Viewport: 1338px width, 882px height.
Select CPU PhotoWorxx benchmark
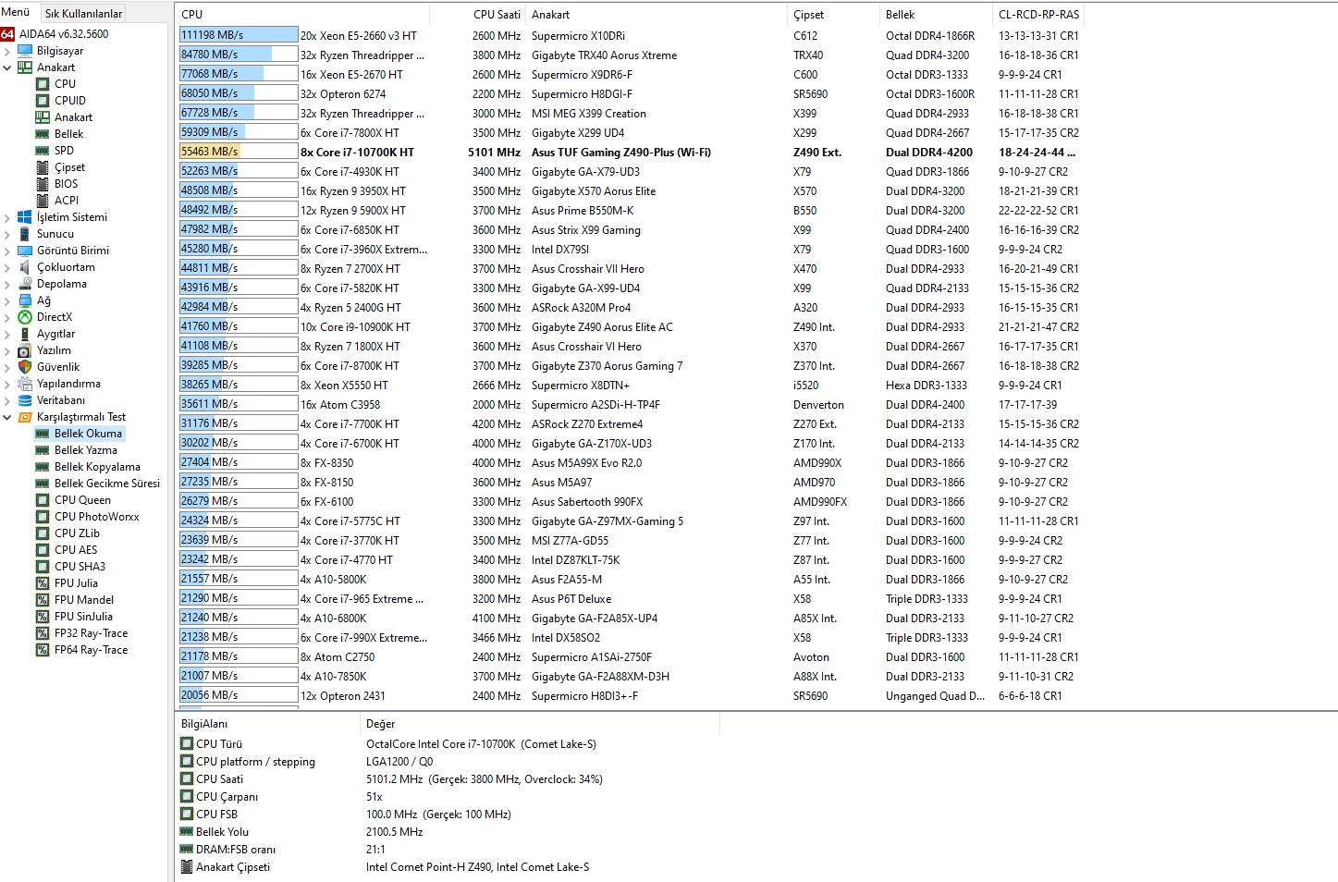point(96,517)
